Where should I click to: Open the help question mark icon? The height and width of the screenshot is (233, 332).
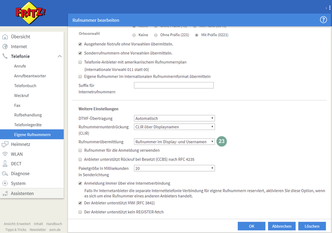click(x=323, y=20)
